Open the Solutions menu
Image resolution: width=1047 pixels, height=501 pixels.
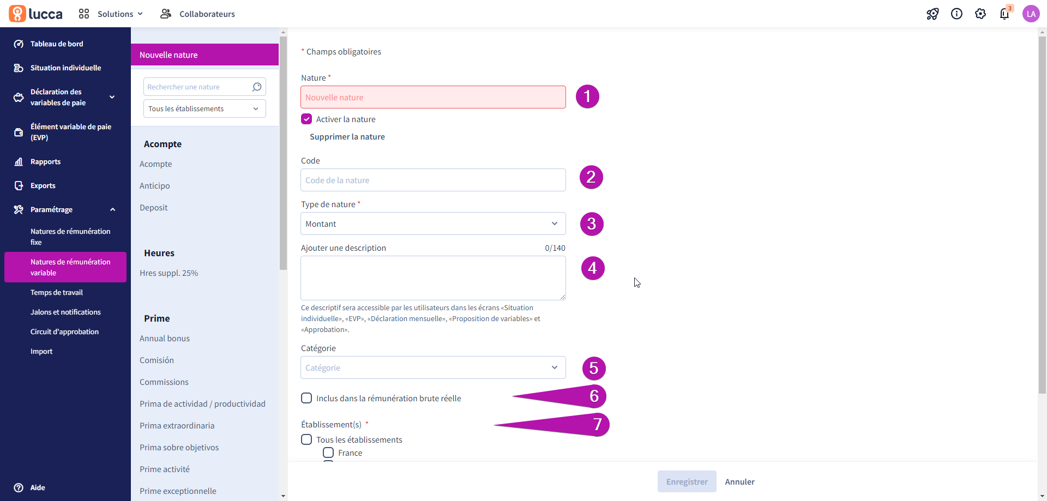click(111, 14)
